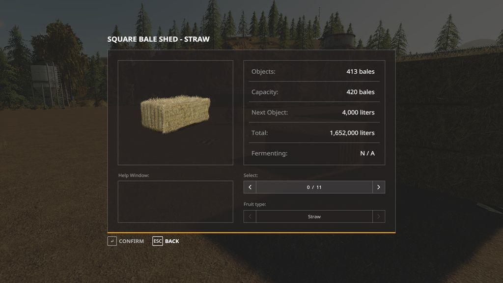
Task: Select previous fruit type with left chevron
Action: point(250,217)
